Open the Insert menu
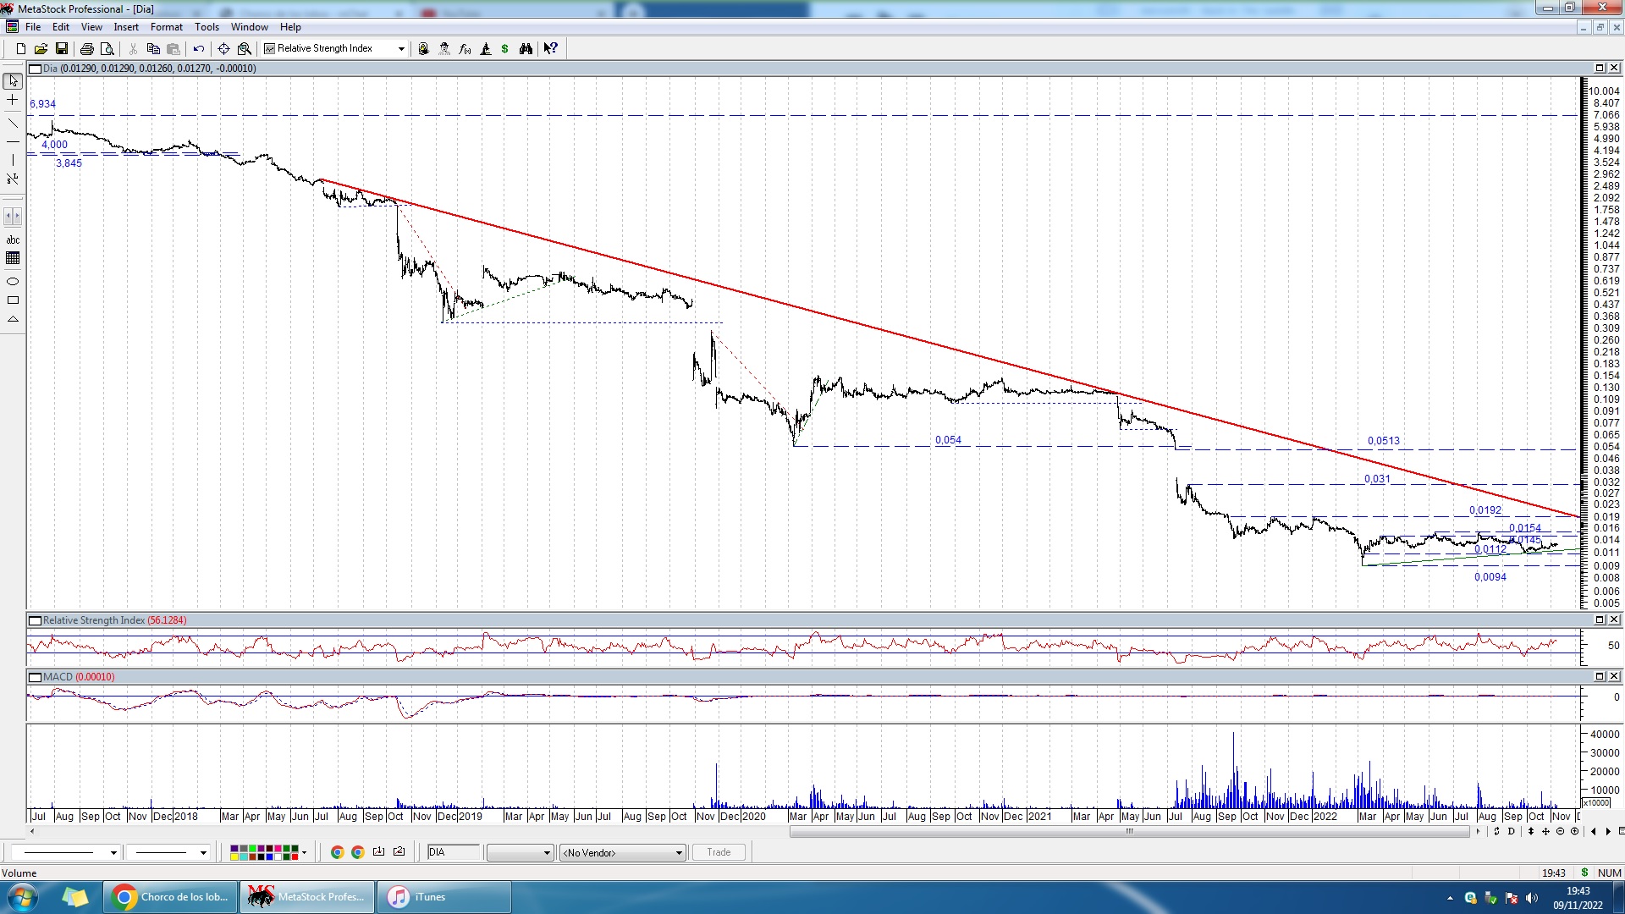The image size is (1625, 914). tap(126, 27)
